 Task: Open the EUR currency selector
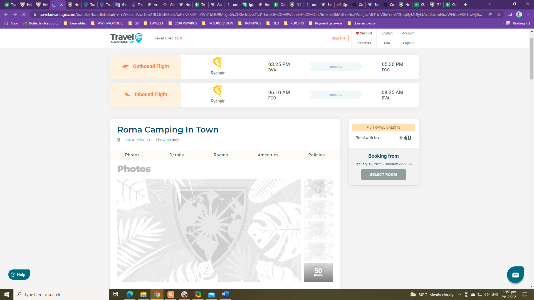coord(387,43)
